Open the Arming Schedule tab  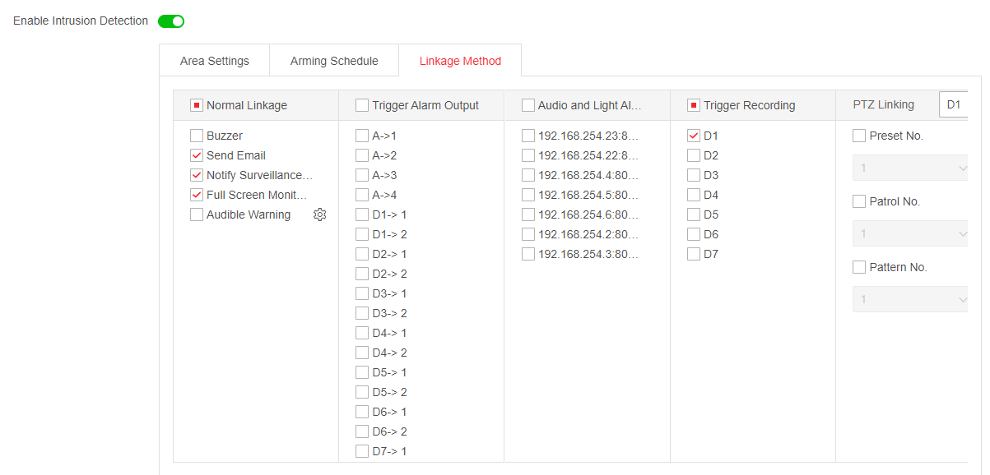(x=334, y=61)
